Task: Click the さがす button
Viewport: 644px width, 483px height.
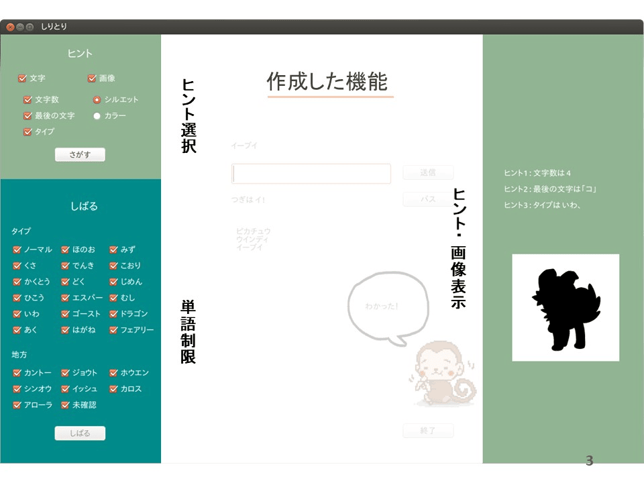Action: click(x=80, y=154)
